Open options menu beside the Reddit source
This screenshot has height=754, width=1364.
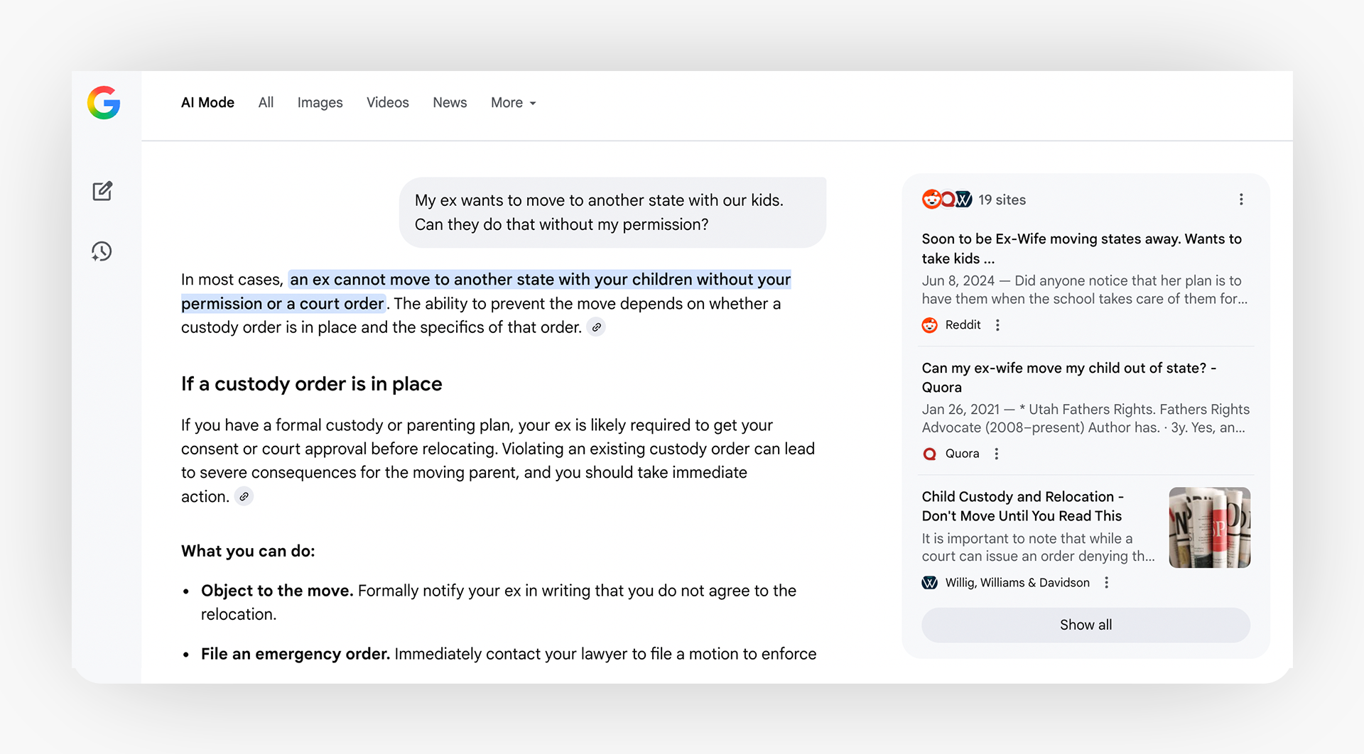click(997, 324)
